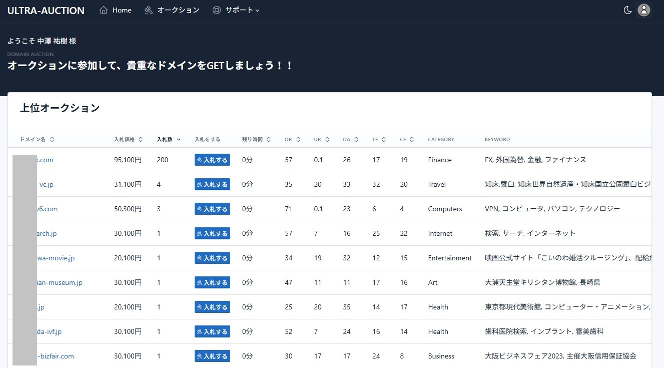Screen dimensions: 664x368
Task: Click 入札する button in Business row
Action: coord(212,356)
